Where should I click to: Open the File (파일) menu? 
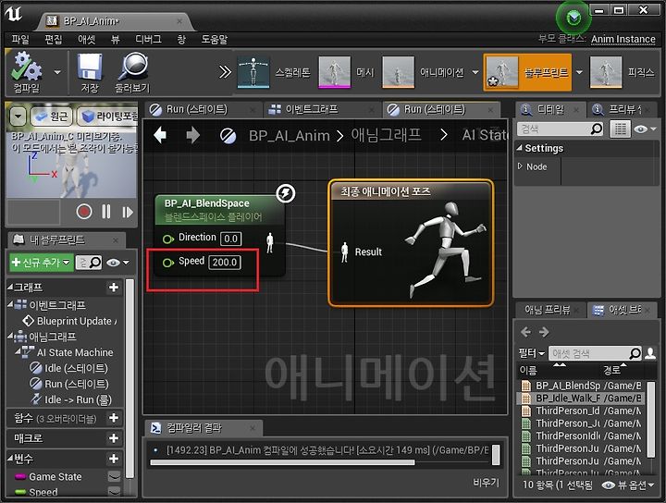[x=20, y=40]
